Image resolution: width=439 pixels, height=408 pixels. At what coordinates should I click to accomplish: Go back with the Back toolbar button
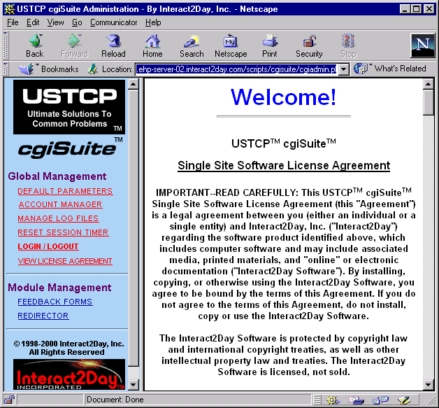(x=35, y=45)
